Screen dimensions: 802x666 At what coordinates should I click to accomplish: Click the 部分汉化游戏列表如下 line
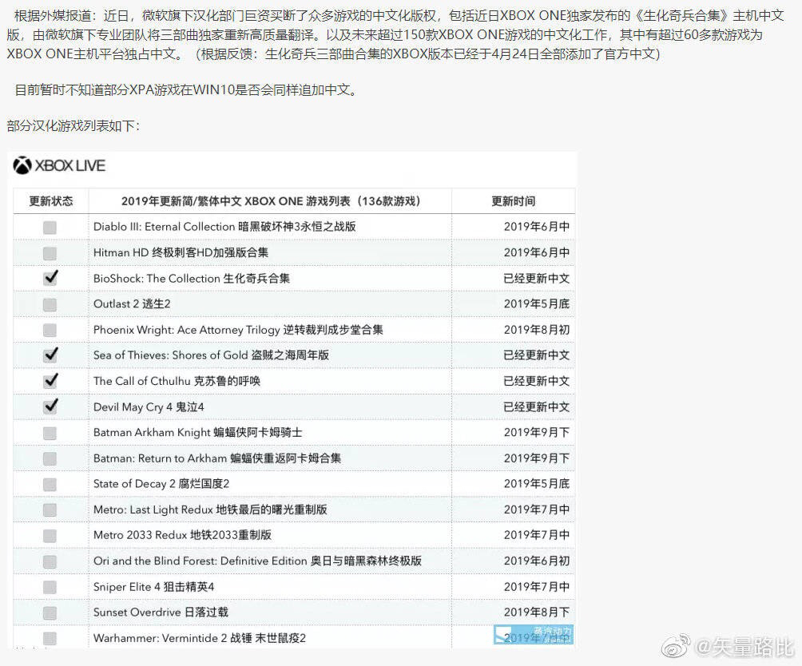[73, 125]
